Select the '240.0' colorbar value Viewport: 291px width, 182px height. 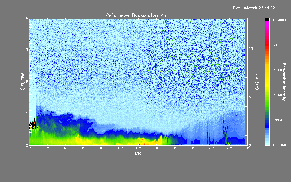click(278, 45)
